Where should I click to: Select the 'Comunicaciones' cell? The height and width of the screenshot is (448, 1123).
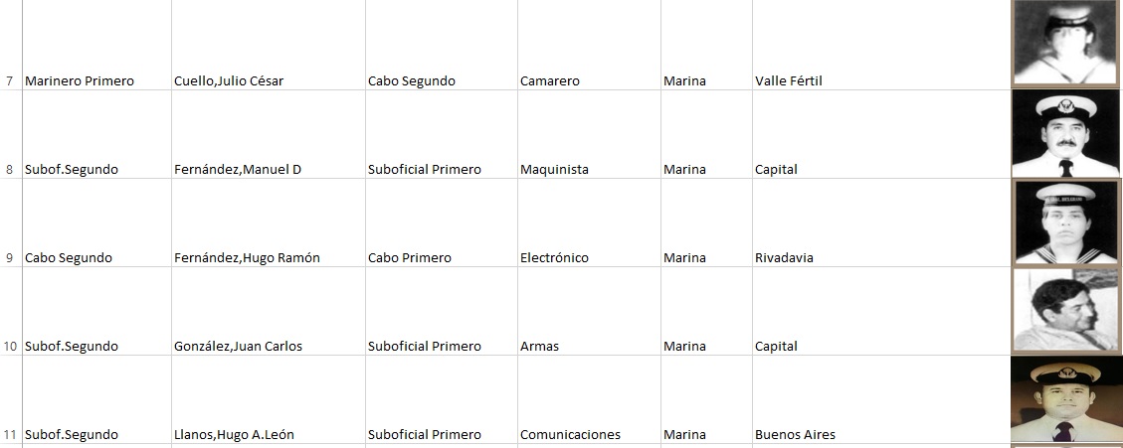(x=570, y=435)
